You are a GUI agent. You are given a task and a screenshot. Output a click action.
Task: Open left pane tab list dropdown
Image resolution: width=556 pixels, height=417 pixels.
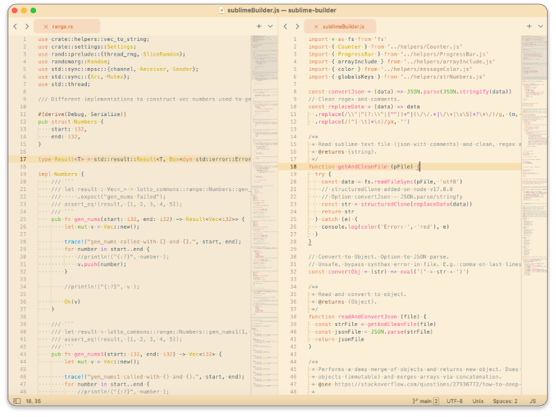tap(270, 26)
